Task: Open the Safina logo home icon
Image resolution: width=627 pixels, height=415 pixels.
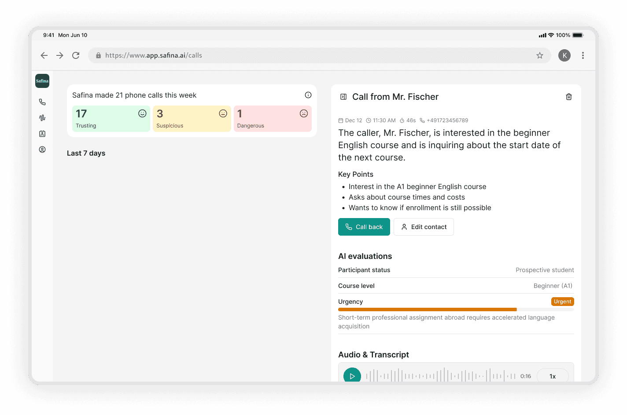Action: (42, 81)
